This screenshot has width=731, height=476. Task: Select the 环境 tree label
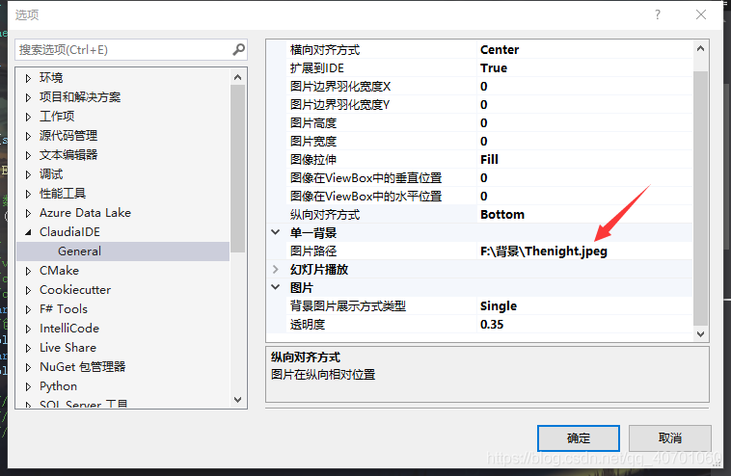51,77
